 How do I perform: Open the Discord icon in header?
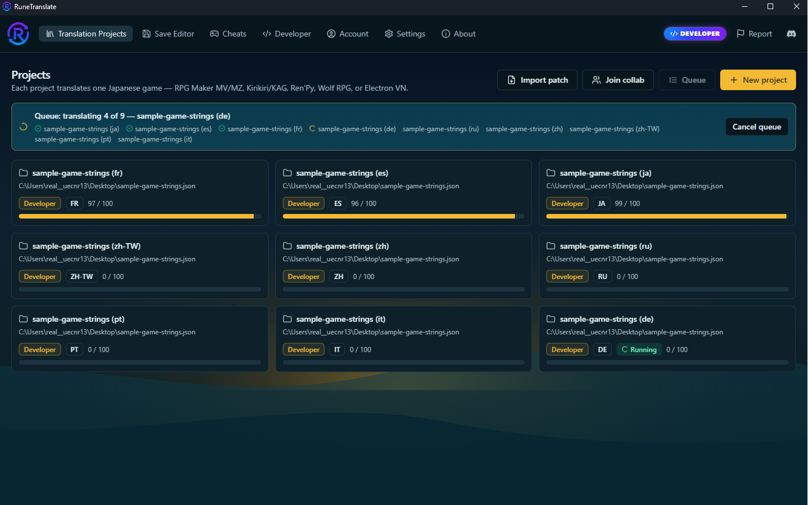[x=791, y=34]
